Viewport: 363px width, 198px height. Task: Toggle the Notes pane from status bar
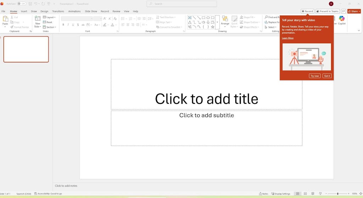tap(263, 194)
